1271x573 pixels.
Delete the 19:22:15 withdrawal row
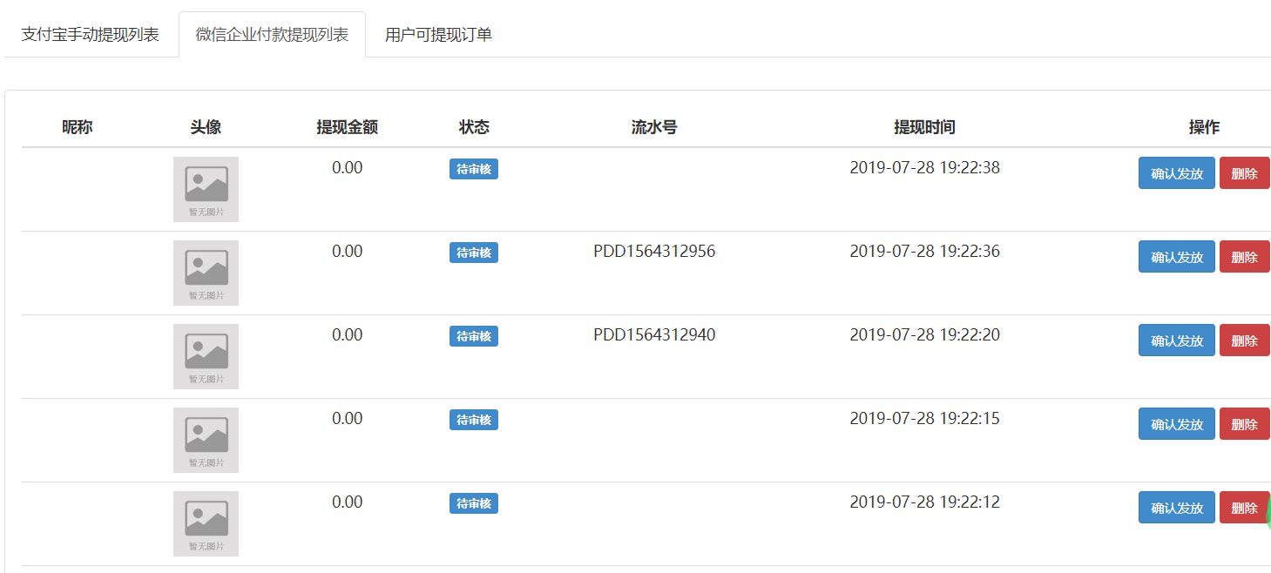1244,424
